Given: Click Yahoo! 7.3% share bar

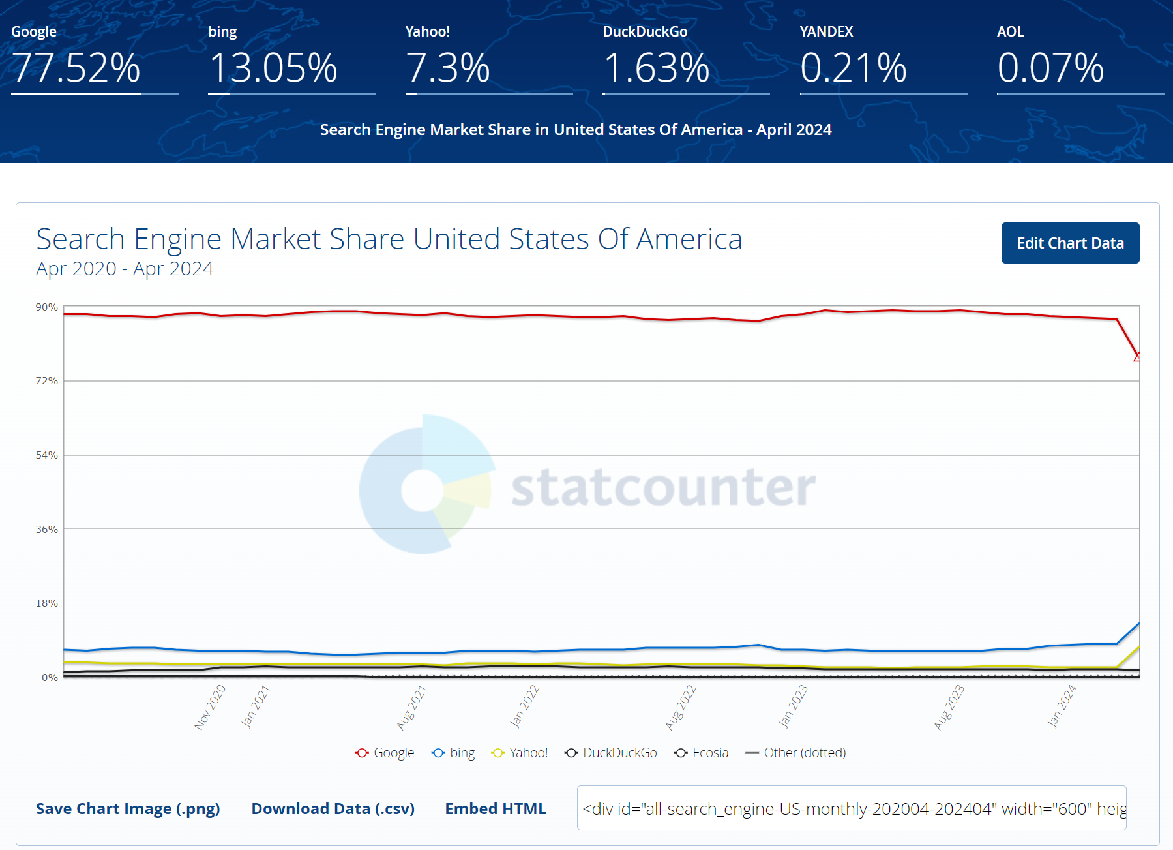Looking at the screenshot, I should (489, 93).
